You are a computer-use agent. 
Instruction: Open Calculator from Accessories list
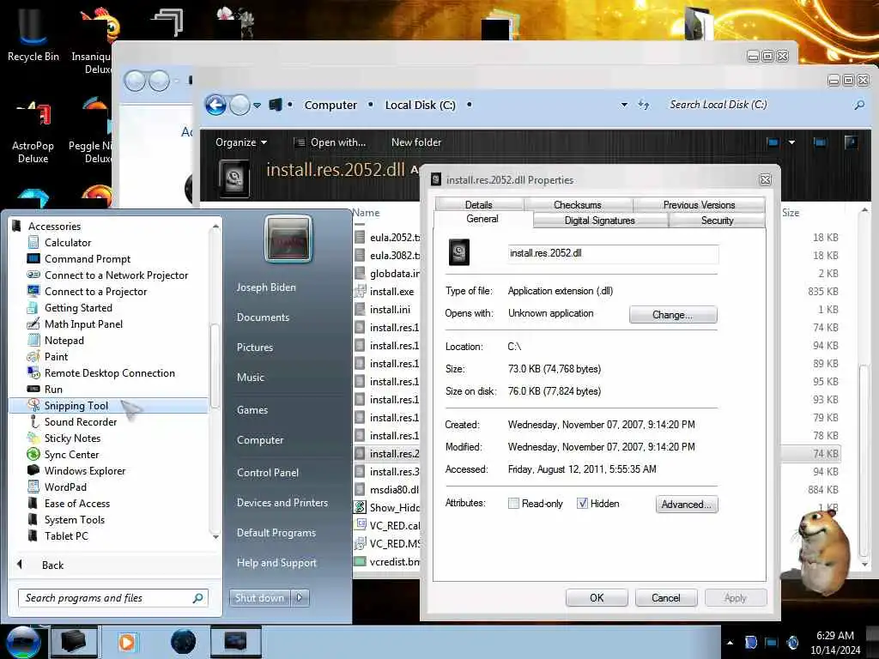pos(67,243)
